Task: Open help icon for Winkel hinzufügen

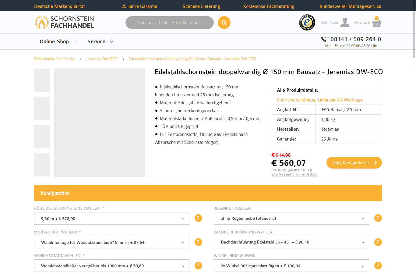Action: point(378,265)
